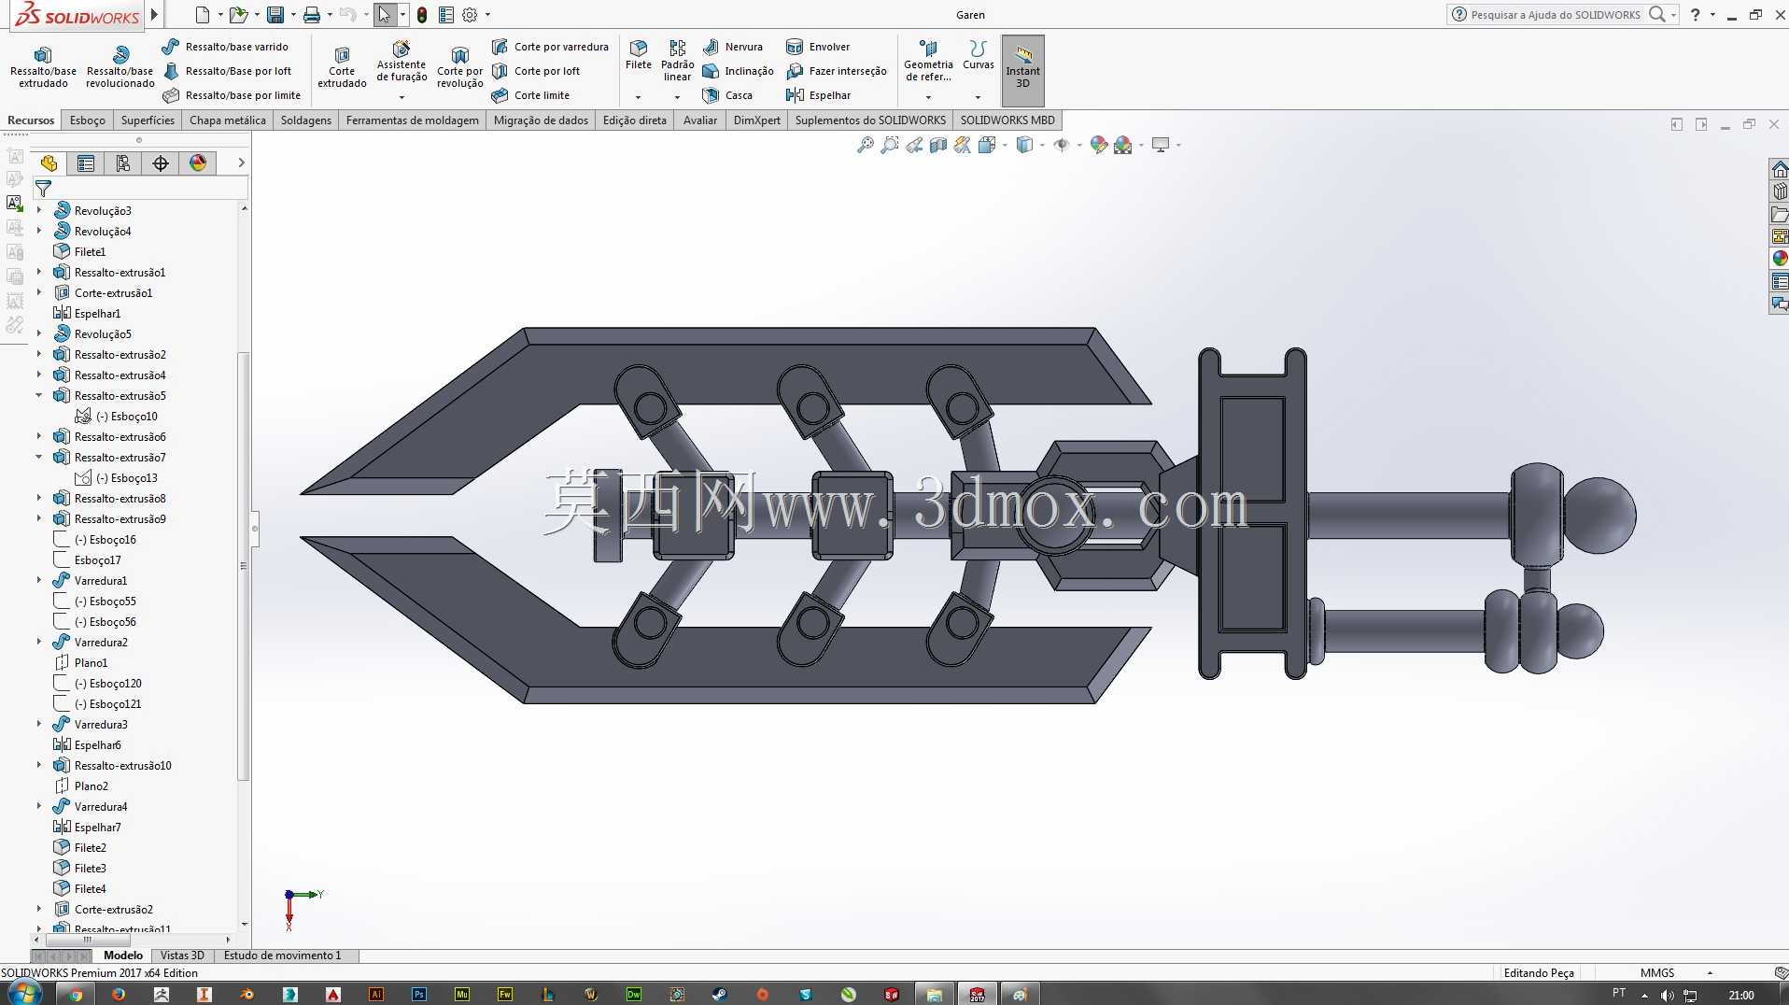
Task: Select Espelhar6 in the feature tree
Action: [97, 744]
